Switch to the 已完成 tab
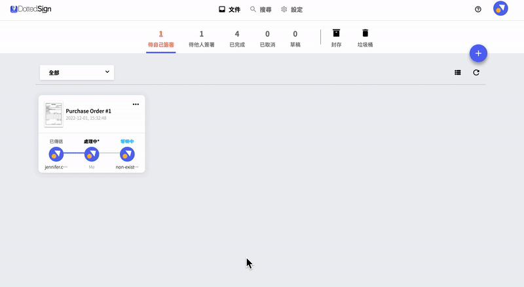The image size is (524, 287). (237, 39)
